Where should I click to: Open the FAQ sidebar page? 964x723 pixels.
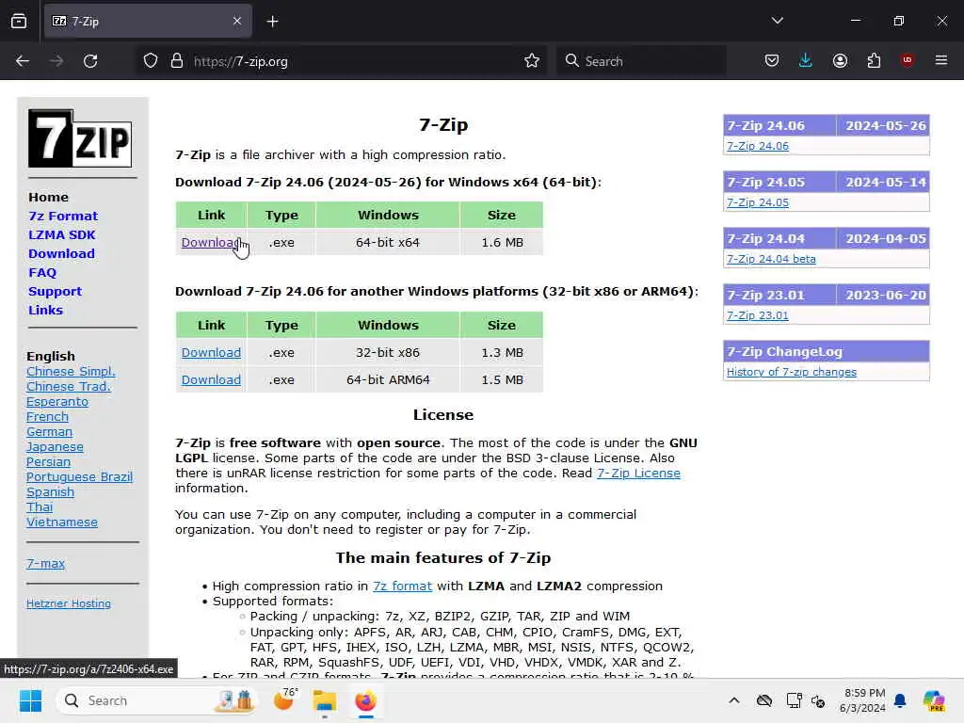(42, 272)
